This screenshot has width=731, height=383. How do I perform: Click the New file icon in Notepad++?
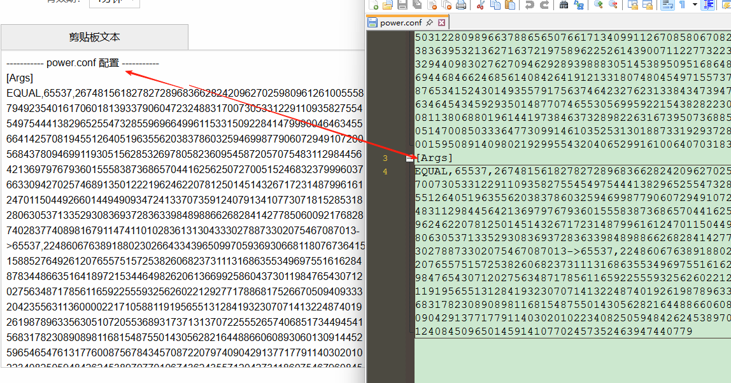click(x=373, y=4)
